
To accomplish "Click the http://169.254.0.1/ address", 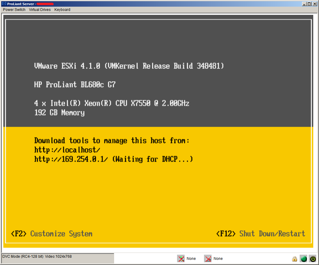I will [71, 159].
